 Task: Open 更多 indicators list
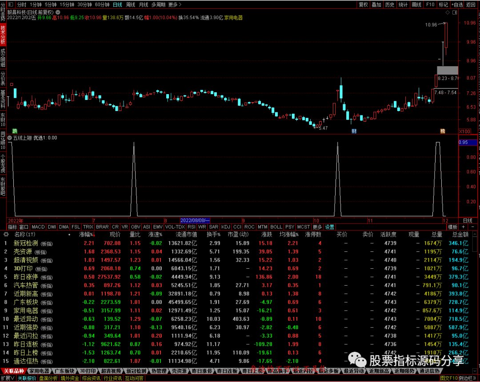(317, 227)
